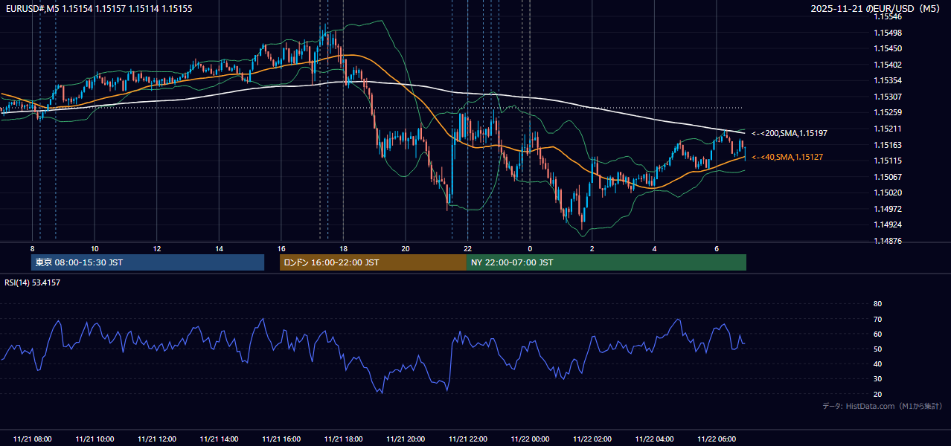Click the HistData.com data source credit
The height and width of the screenshot is (446, 951).
click(883, 406)
